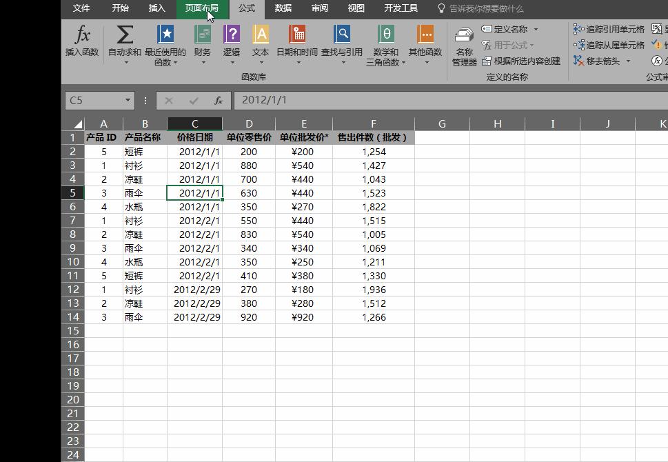Select cell with header 单位零售价
This screenshot has height=462, width=668.
click(249, 137)
